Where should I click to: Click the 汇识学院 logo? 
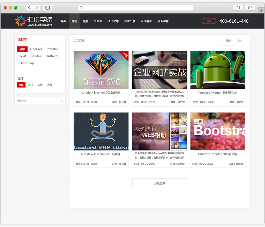[x=34, y=21]
